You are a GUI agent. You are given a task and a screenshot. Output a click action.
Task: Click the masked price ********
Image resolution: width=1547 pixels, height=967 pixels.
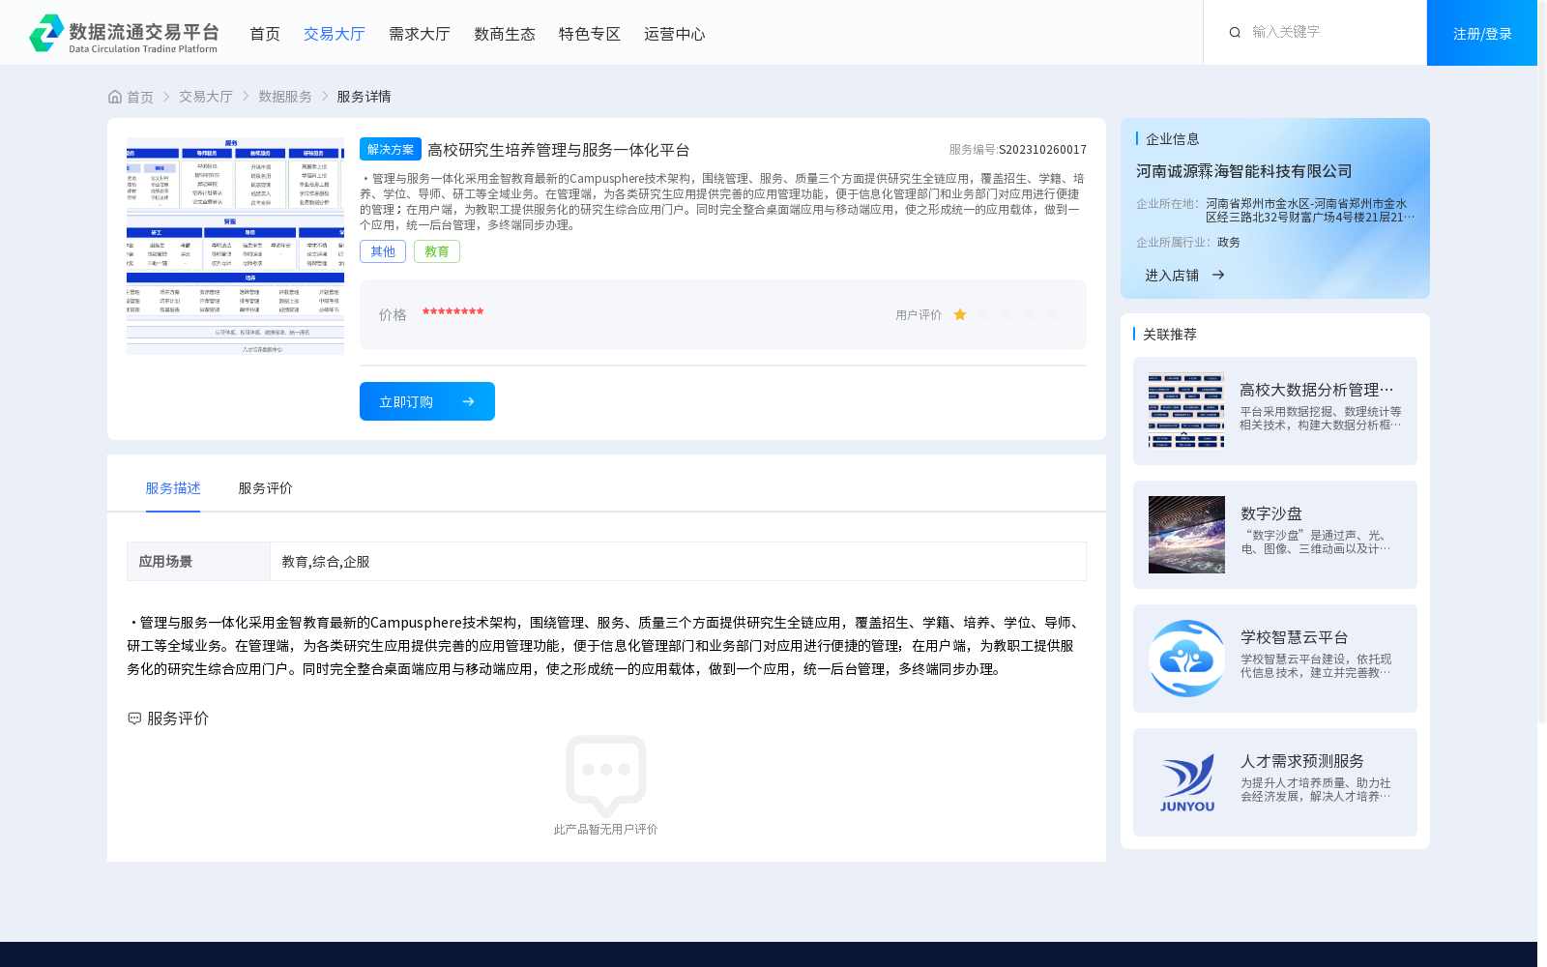(452, 312)
